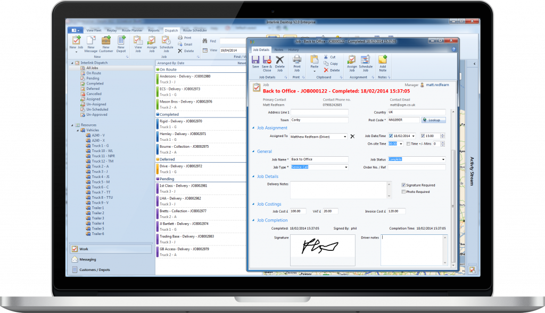Screen dimensions: 545x313
Task: Click New Message in the ribbon
Action: [x=91, y=41]
